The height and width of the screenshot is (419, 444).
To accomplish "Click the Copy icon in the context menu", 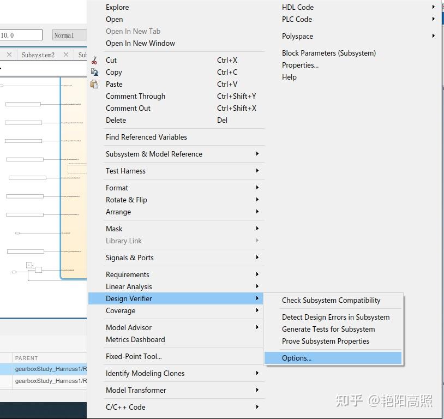I will (x=94, y=72).
